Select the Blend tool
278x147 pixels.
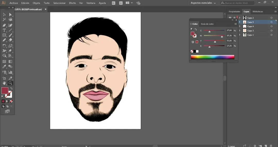(11, 67)
